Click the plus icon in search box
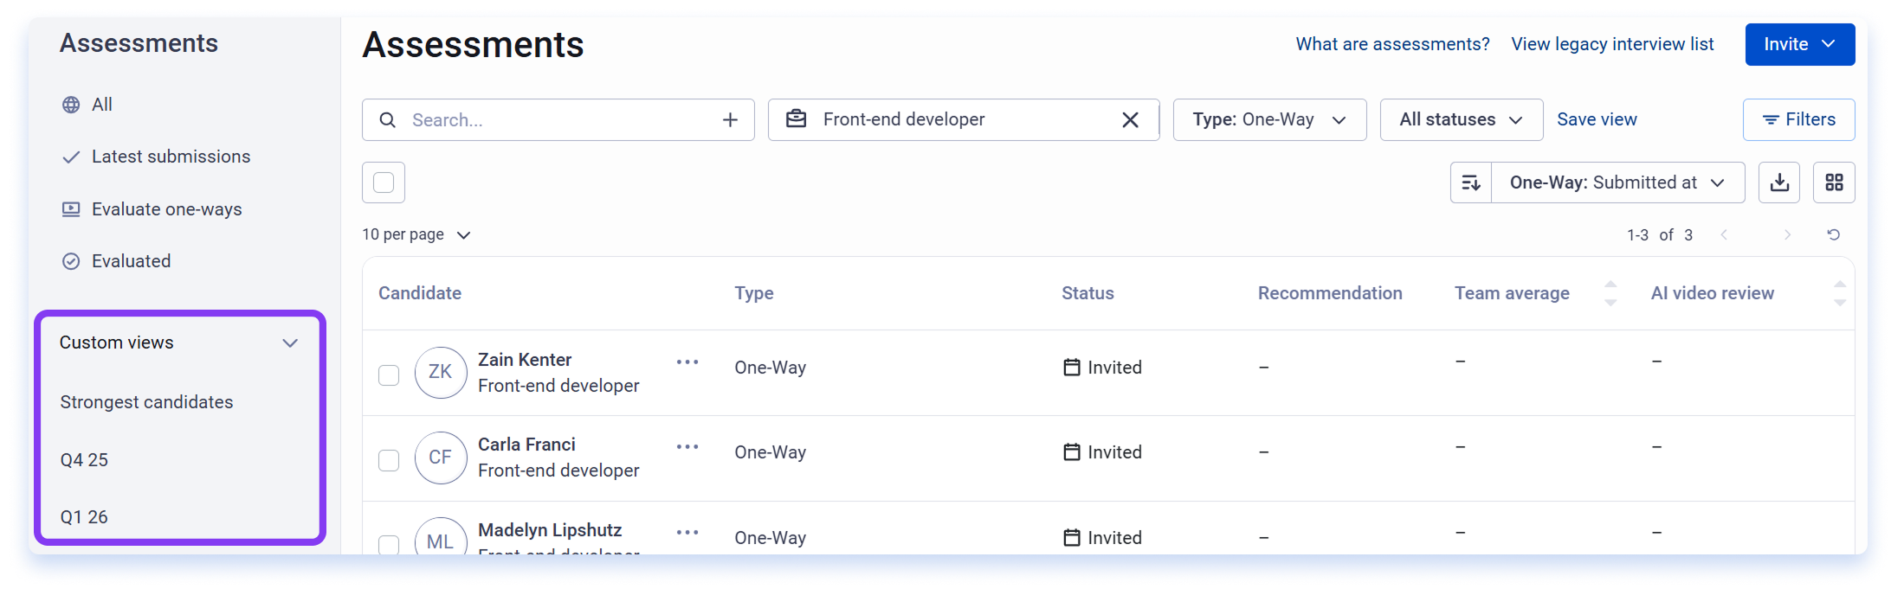The height and width of the screenshot is (589, 1891). pyautogui.click(x=730, y=120)
